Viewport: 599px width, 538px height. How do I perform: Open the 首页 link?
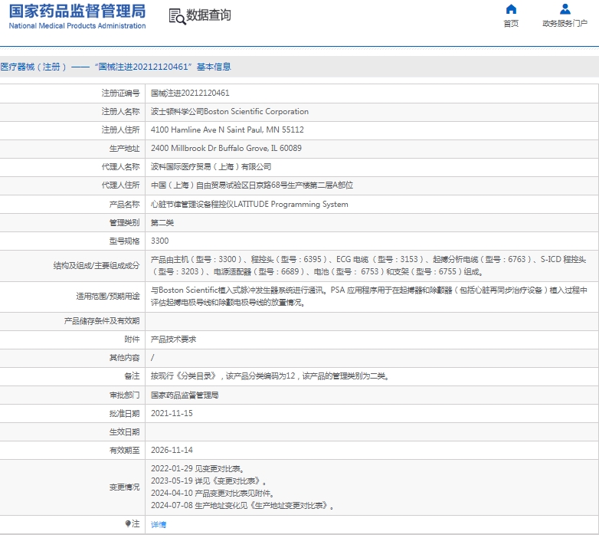point(511,24)
